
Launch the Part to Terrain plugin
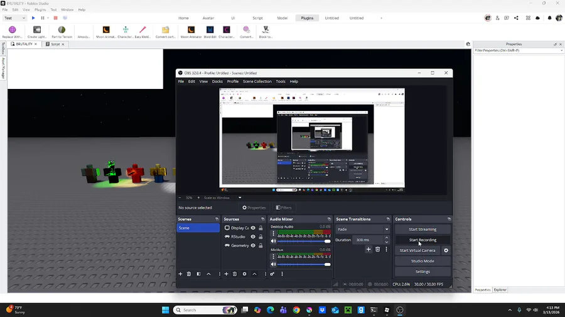tap(62, 30)
